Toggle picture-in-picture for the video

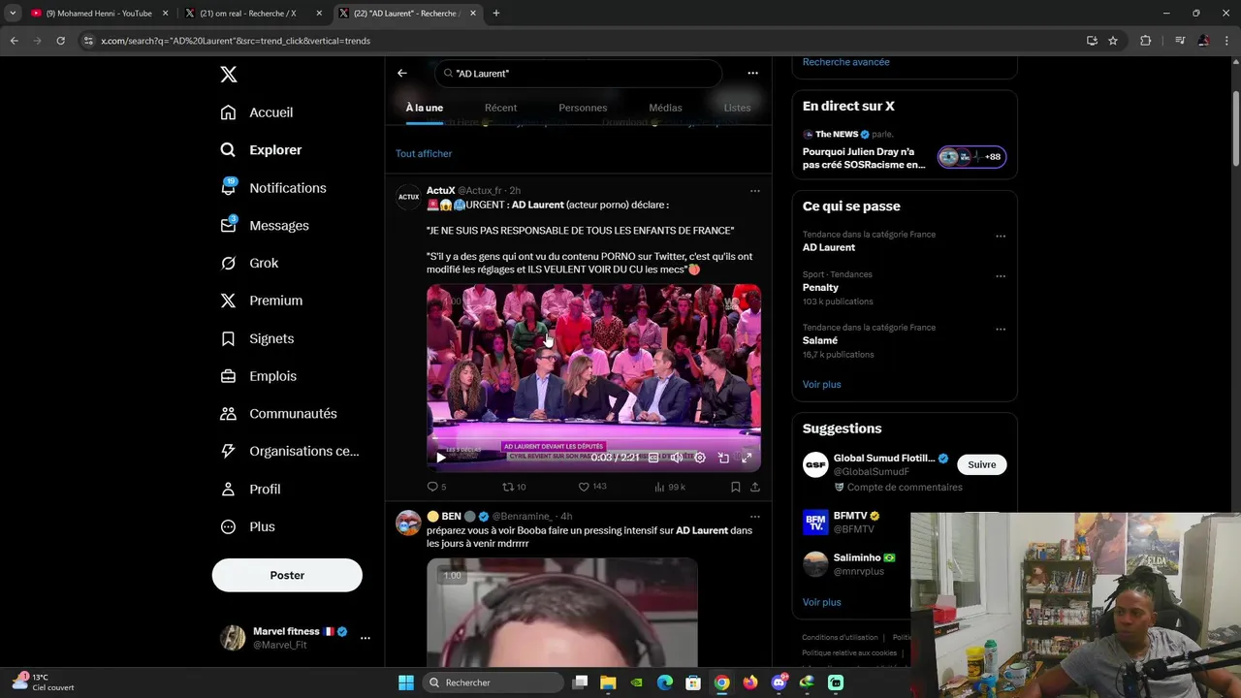(x=723, y=458)
